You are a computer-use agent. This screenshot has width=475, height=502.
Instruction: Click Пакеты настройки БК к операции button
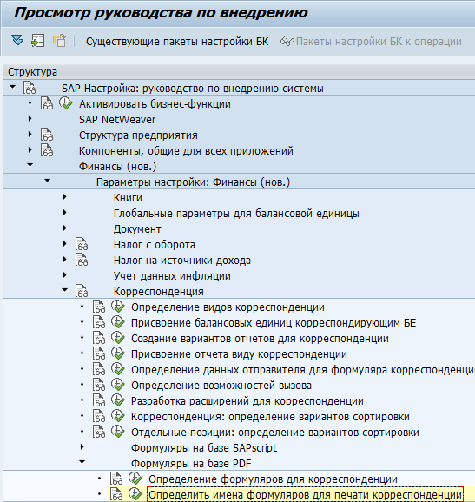pyautogui.click(x=371, y=42)
